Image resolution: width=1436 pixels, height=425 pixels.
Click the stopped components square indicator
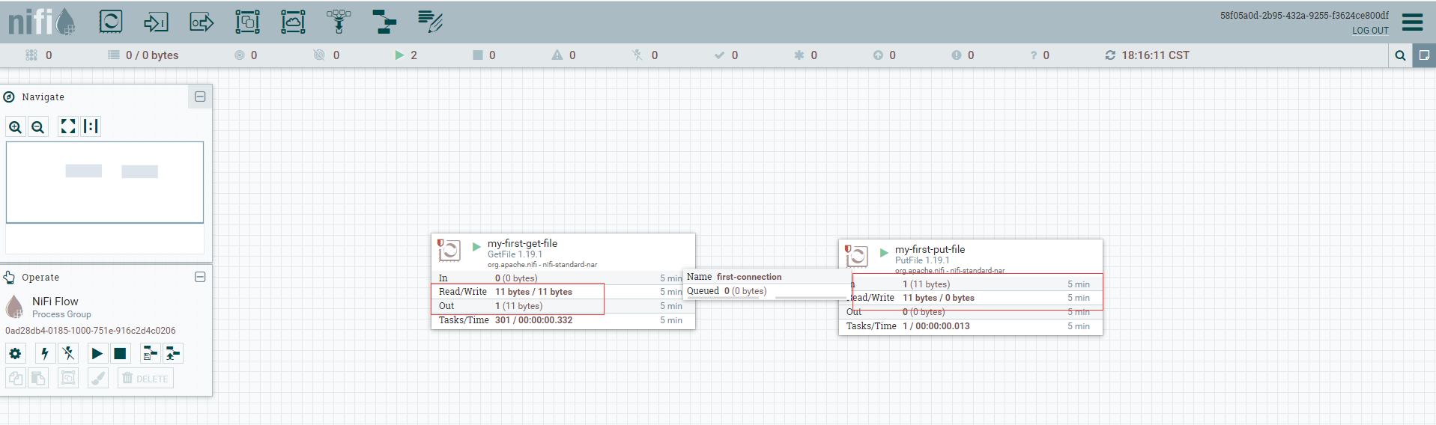477,55
